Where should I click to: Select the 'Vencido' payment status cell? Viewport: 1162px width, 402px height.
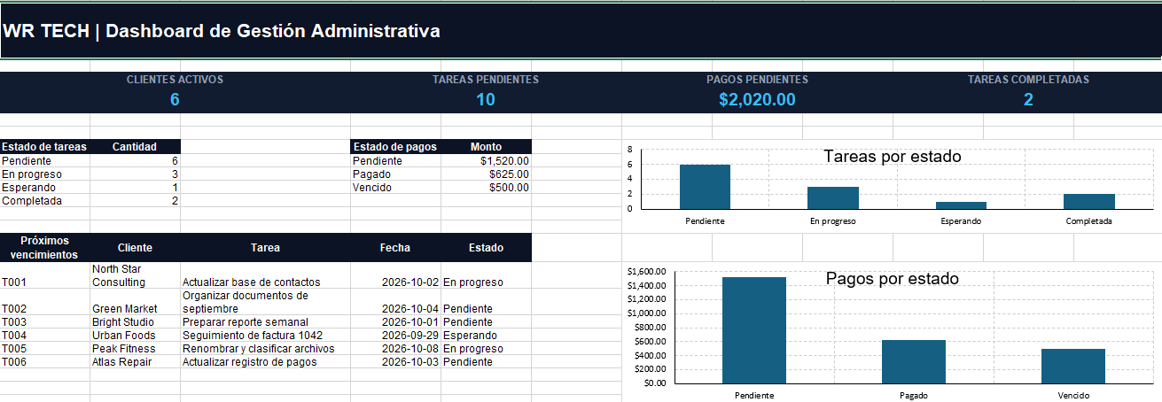point(396,187)
